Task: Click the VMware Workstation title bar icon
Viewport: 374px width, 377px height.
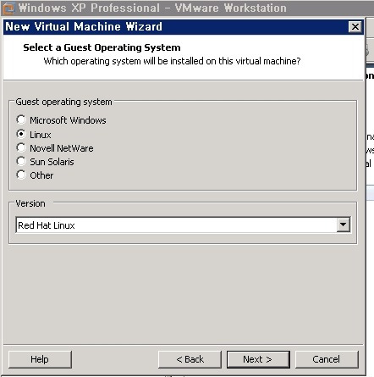Action: pyautogui.click(x=8, y=8)
